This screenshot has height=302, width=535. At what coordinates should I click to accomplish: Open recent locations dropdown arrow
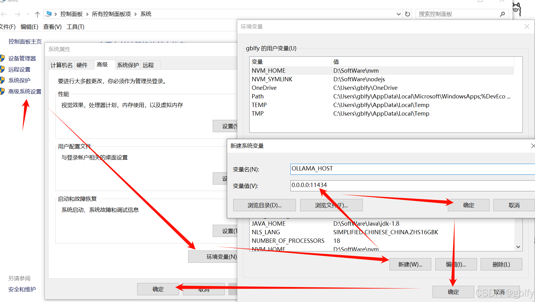tap(28, 14)
